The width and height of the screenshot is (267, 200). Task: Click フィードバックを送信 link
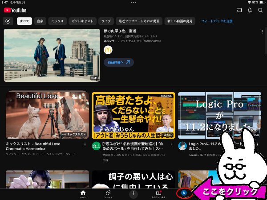[217, 21]
